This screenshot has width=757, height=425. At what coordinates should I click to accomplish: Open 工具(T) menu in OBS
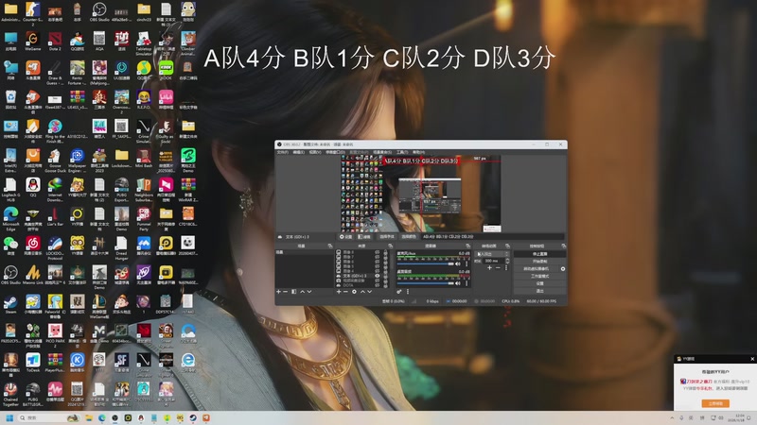coord(401,152)
